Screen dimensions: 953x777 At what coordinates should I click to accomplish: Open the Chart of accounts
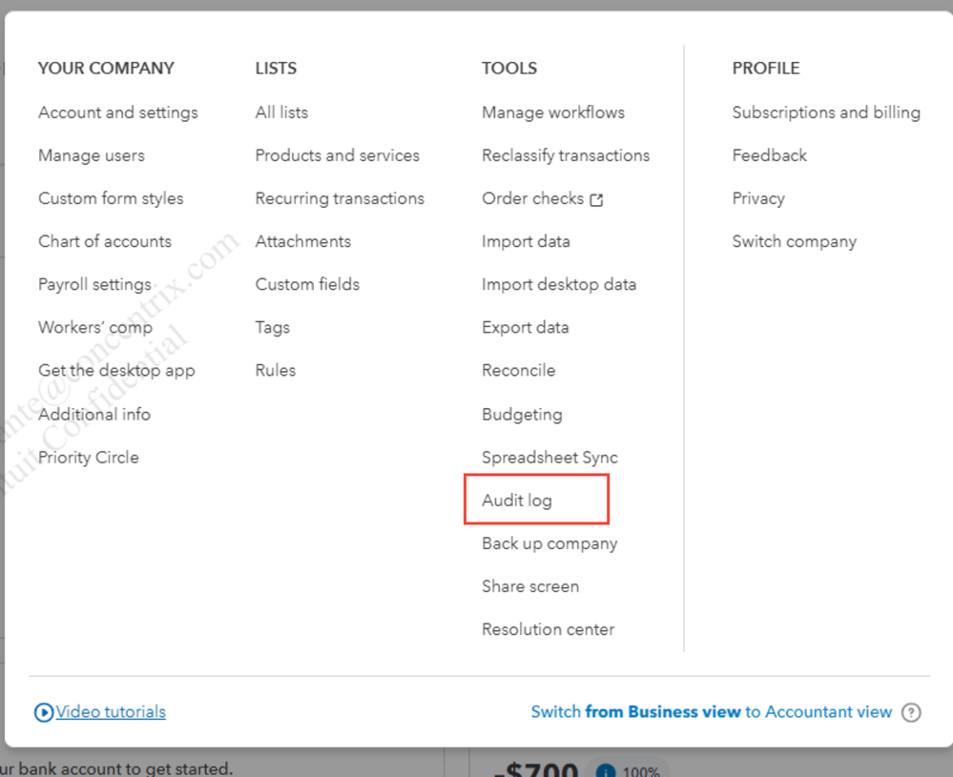(105, 241)
